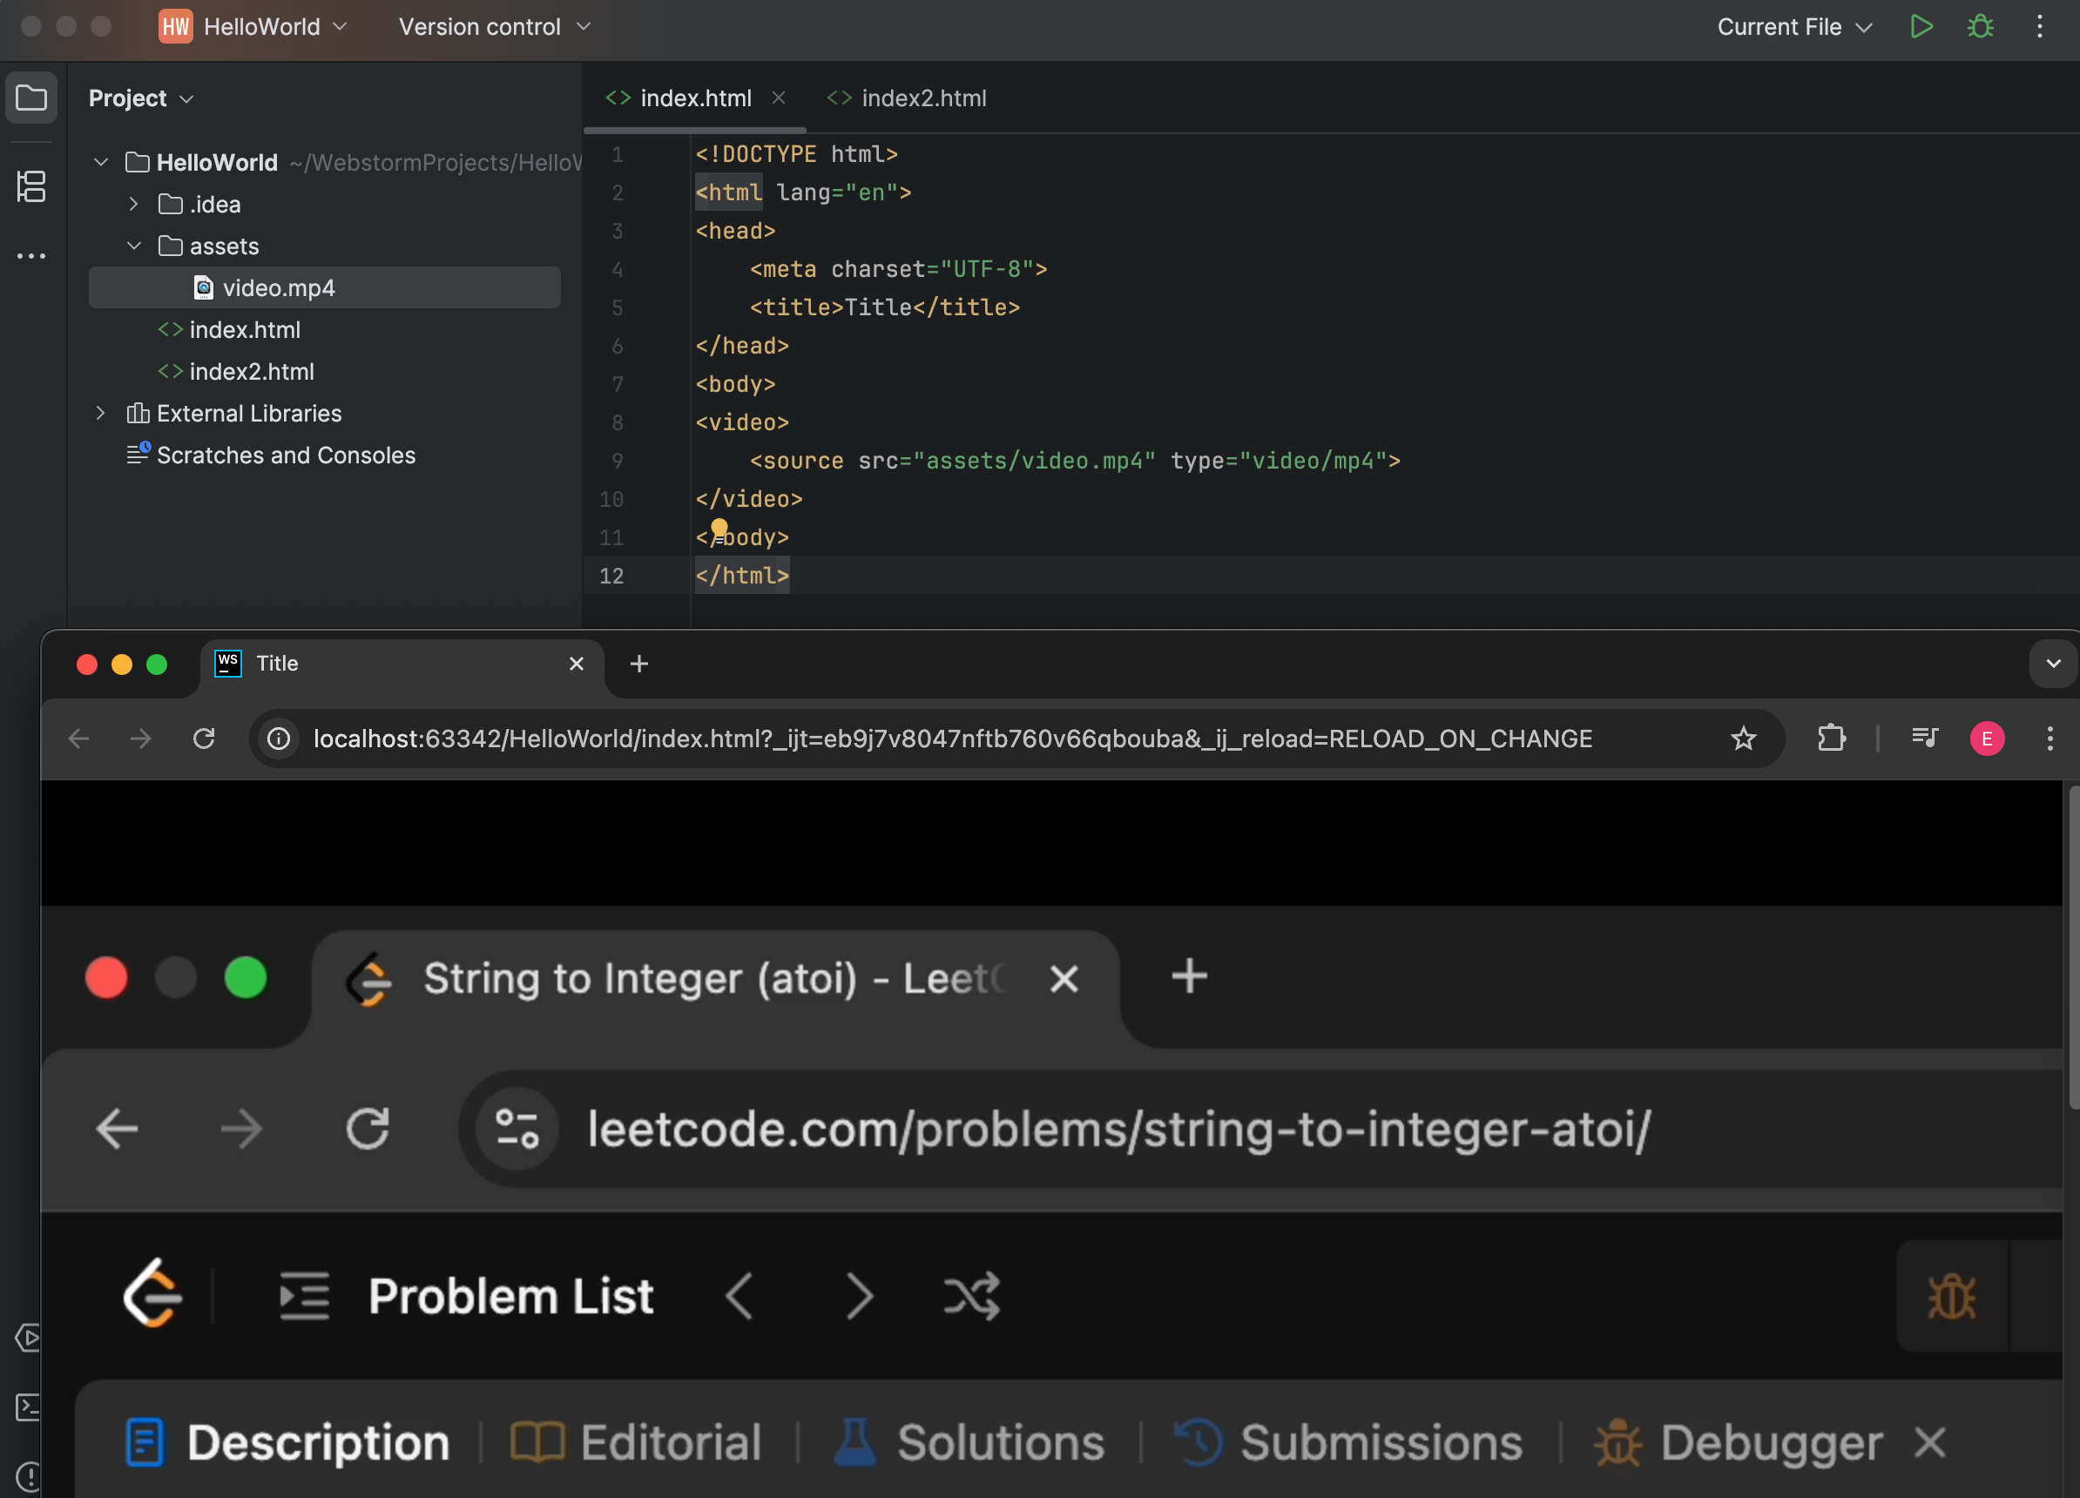This screenshot has width=2080, height=1498.
Task: Open Chrome's media controls icon
Action: pyautogui.click(x=1924, y=739)
